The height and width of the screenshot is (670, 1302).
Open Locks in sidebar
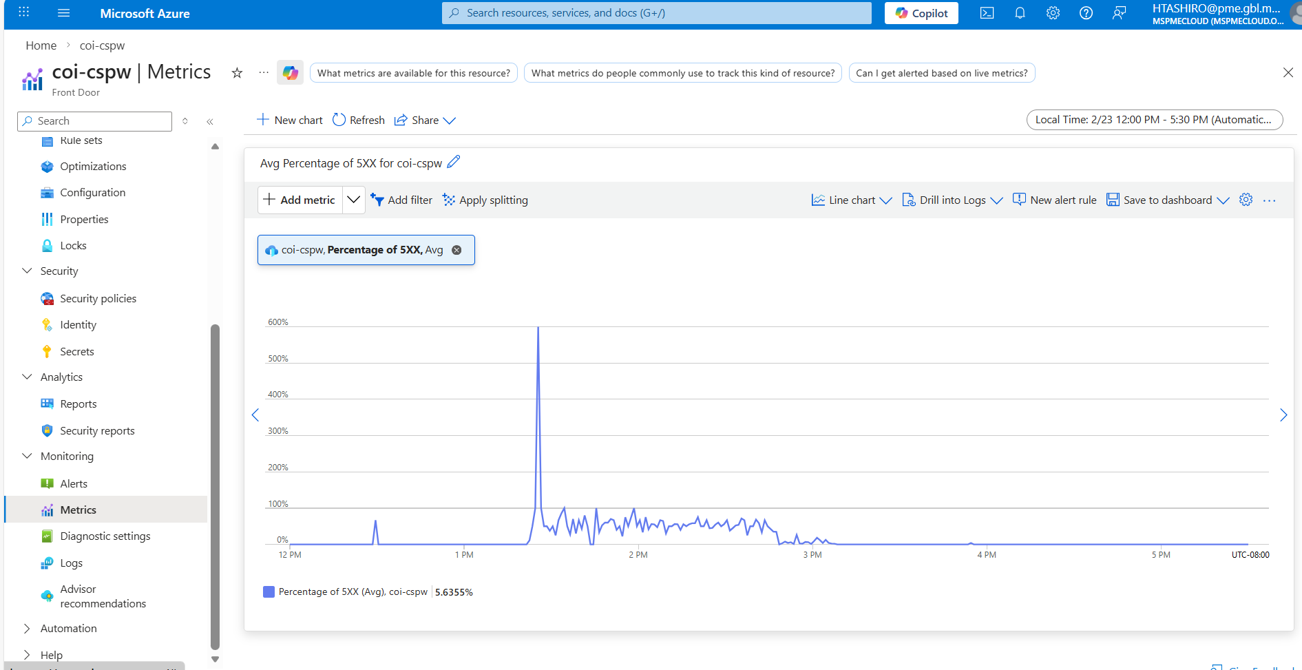click(x=73, y=246)
